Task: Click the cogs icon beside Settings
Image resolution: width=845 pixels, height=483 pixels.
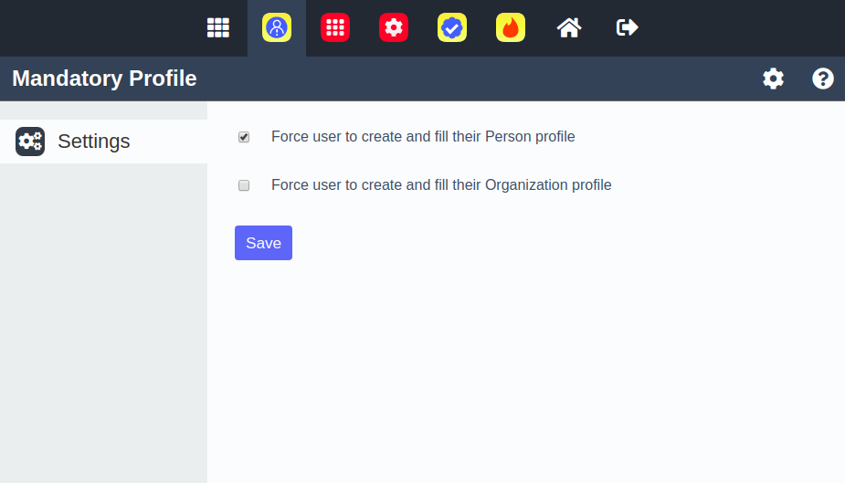Action: (x=30, y=142)
